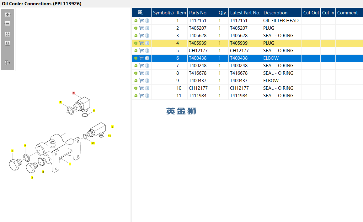This screenshot has height=222, width=363.
Task: Sort by Latest Part No. column header
Action: click(245, 13)
